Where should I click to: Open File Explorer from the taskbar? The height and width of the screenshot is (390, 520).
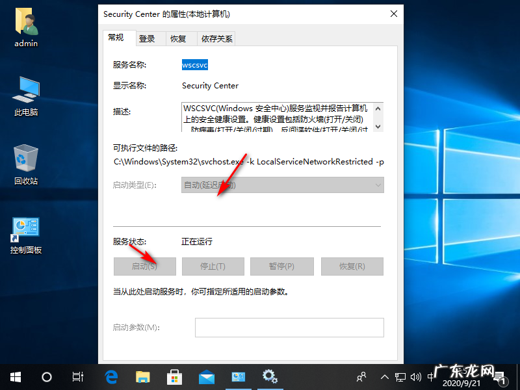point(142,377)
